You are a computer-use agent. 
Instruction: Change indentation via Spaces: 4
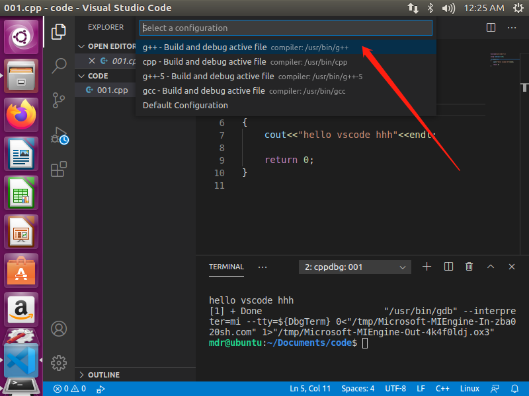click(x=358, y=389)
